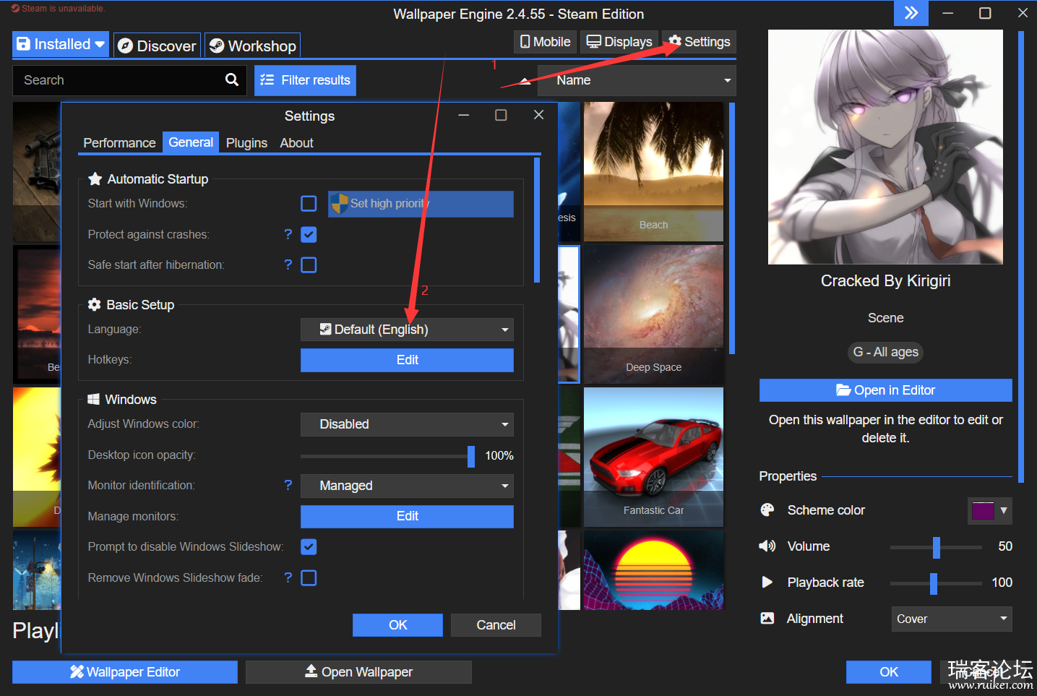Select the Beach wallpaper thumbnail
Viewport: 1037px width, 696px height.
coord(653,171)
